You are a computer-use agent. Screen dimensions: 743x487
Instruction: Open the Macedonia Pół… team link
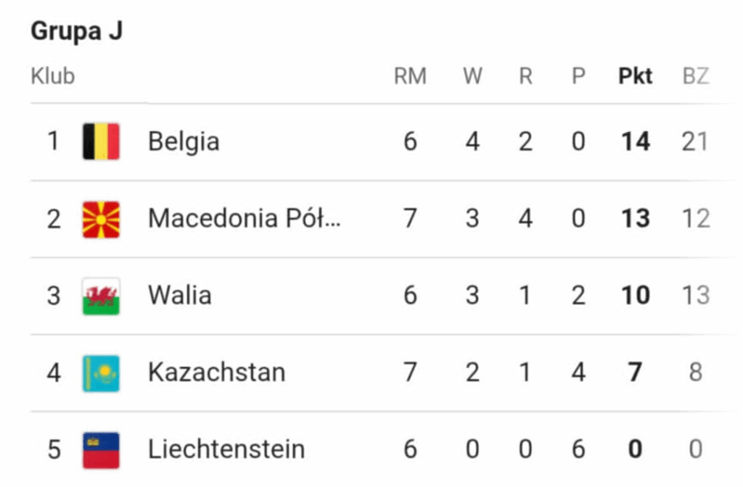[x=245, y=219]
